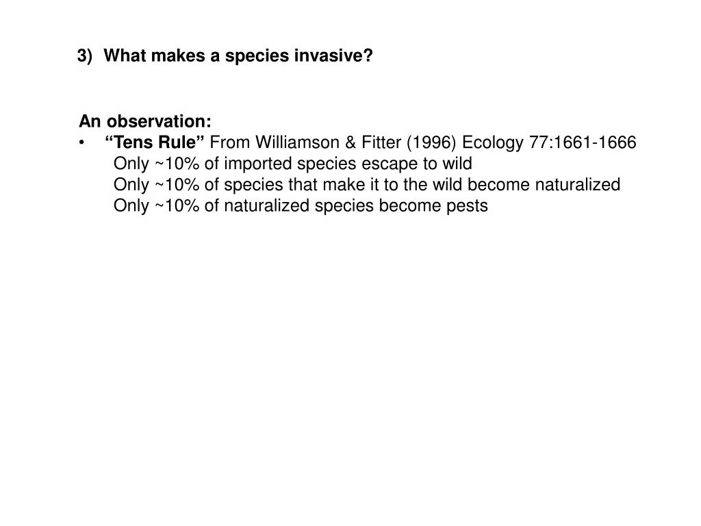This screenshot has height=526, width=701.
Task: Click the word 'pests' at line end
Action: coord(467,207)
